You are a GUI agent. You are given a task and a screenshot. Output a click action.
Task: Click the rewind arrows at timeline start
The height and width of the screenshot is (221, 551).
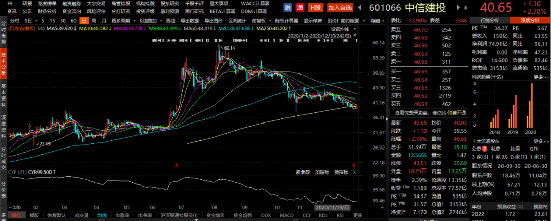click(10, 207)
